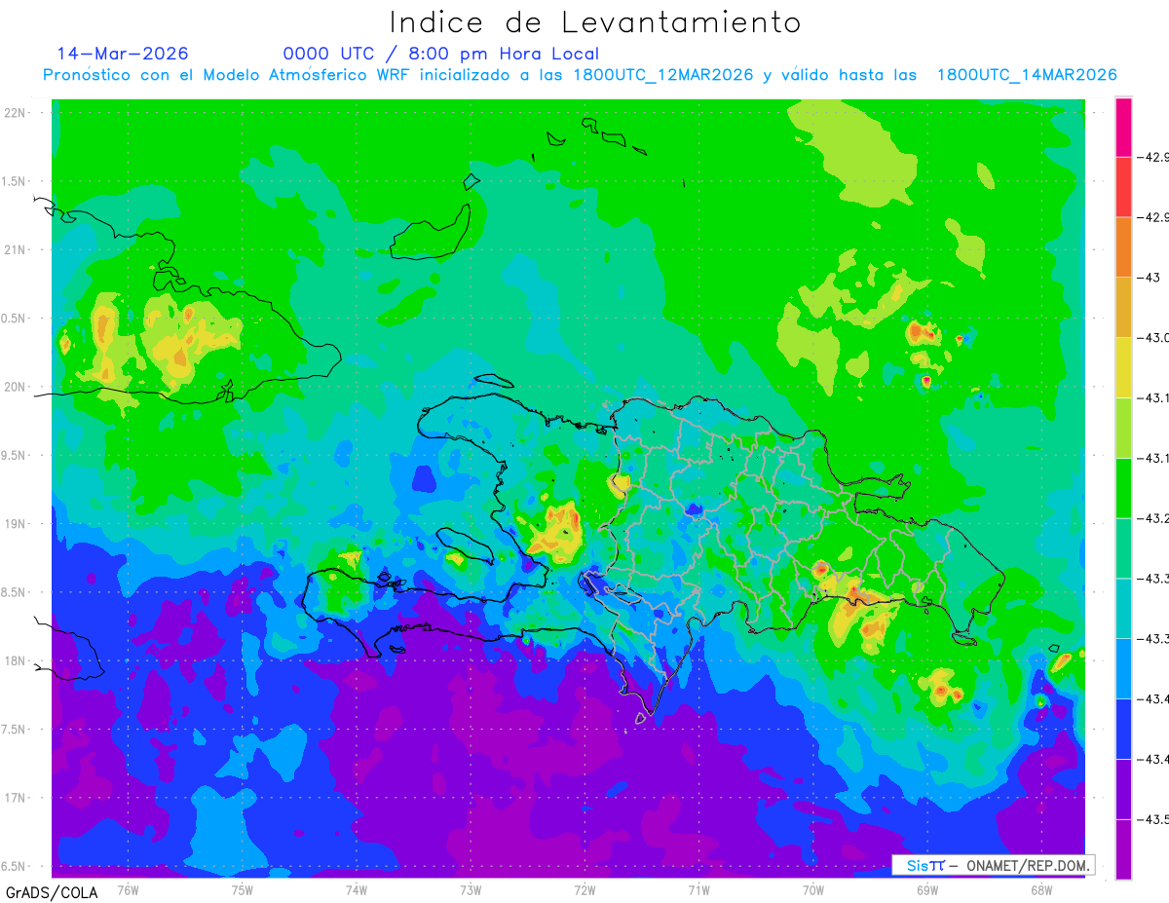Click the '-43.5' color bar value
The image size is (1169, 903).
pyautogui.click(x=1155, y=819)
